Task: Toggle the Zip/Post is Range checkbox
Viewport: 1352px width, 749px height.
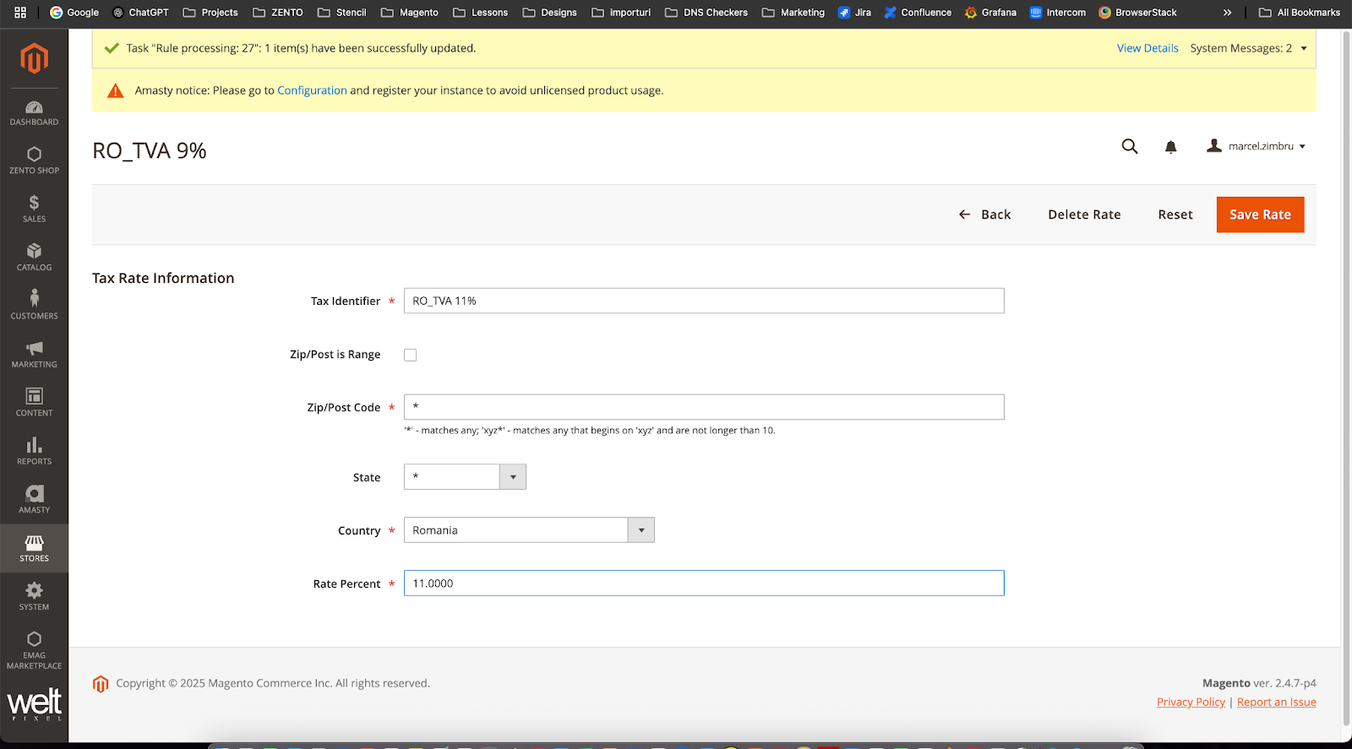Action: (411, 355)
